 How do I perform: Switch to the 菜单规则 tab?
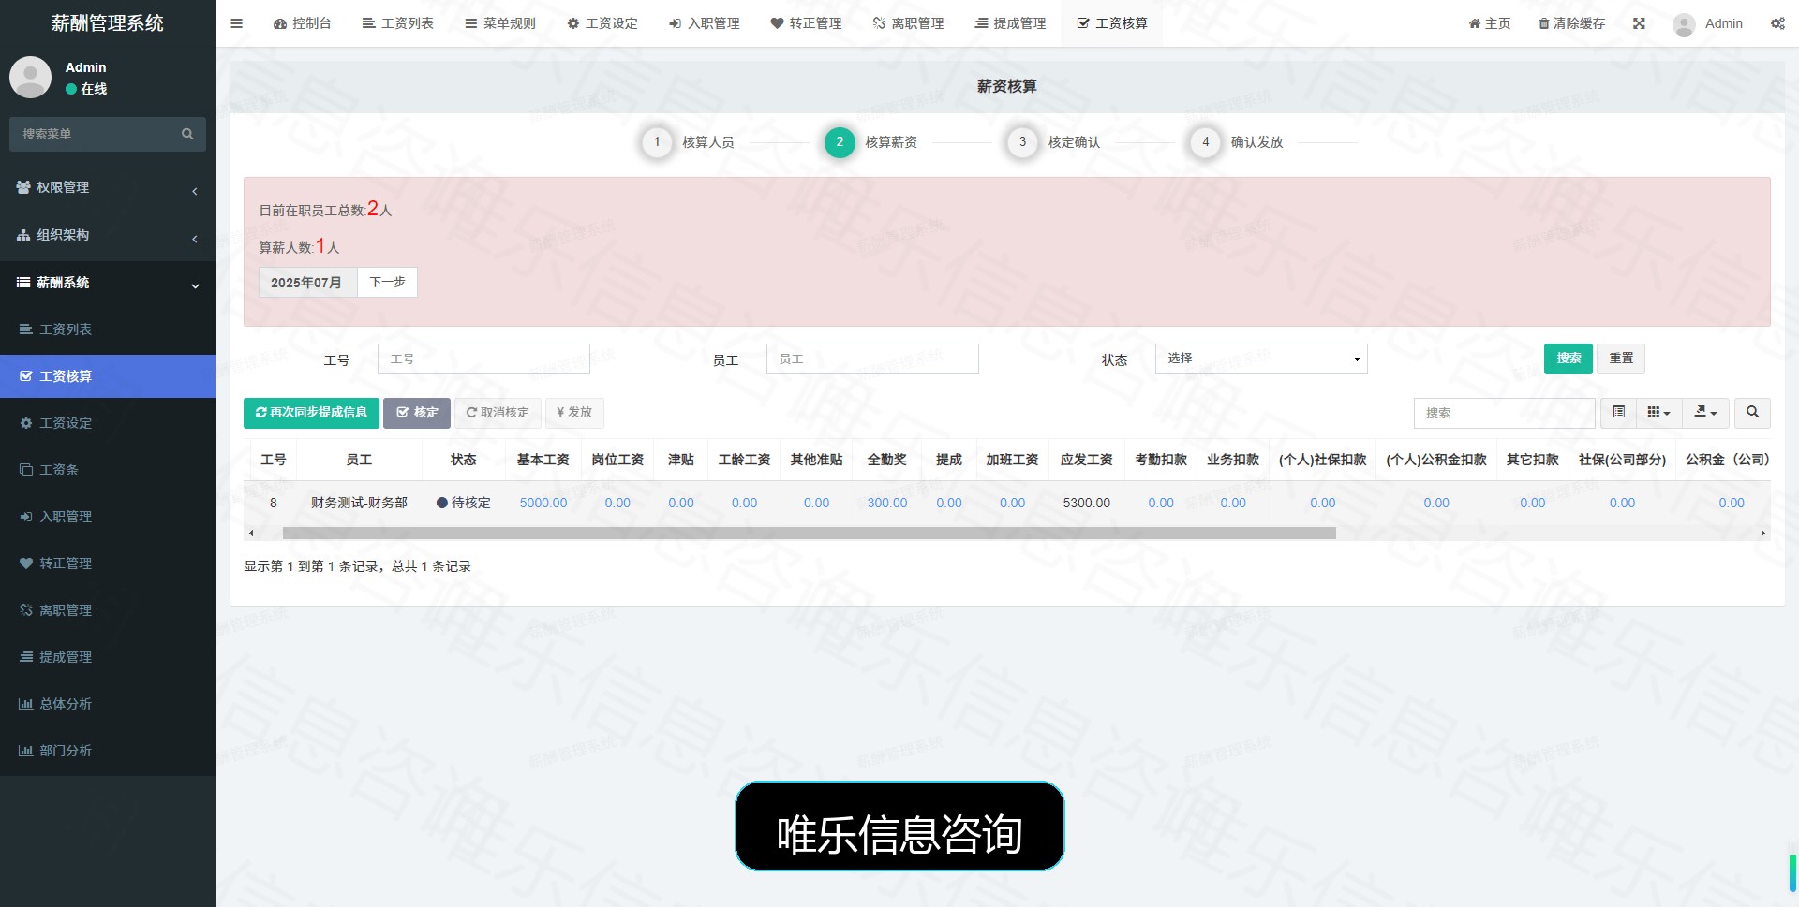tap(500, 23)
